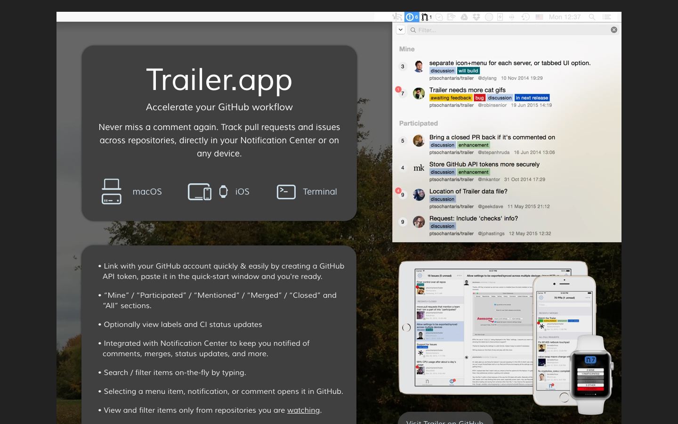Click the avatar of @stepanhruda
Viewport: 678px width, 424px height.
(419, 140)
